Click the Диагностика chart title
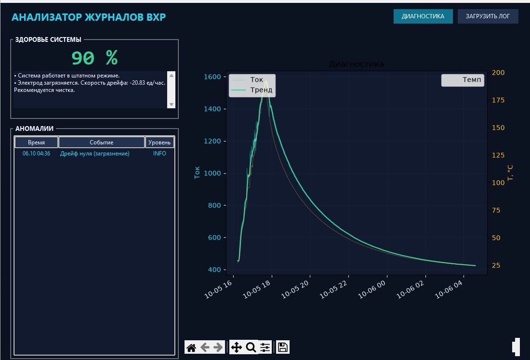This screenshot has height=360, width=530. 356,64
